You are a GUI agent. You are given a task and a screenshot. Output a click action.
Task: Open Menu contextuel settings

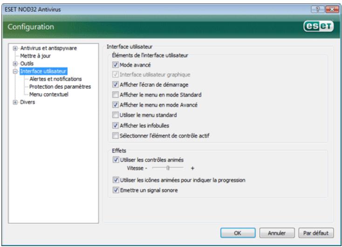pos(49,94)
